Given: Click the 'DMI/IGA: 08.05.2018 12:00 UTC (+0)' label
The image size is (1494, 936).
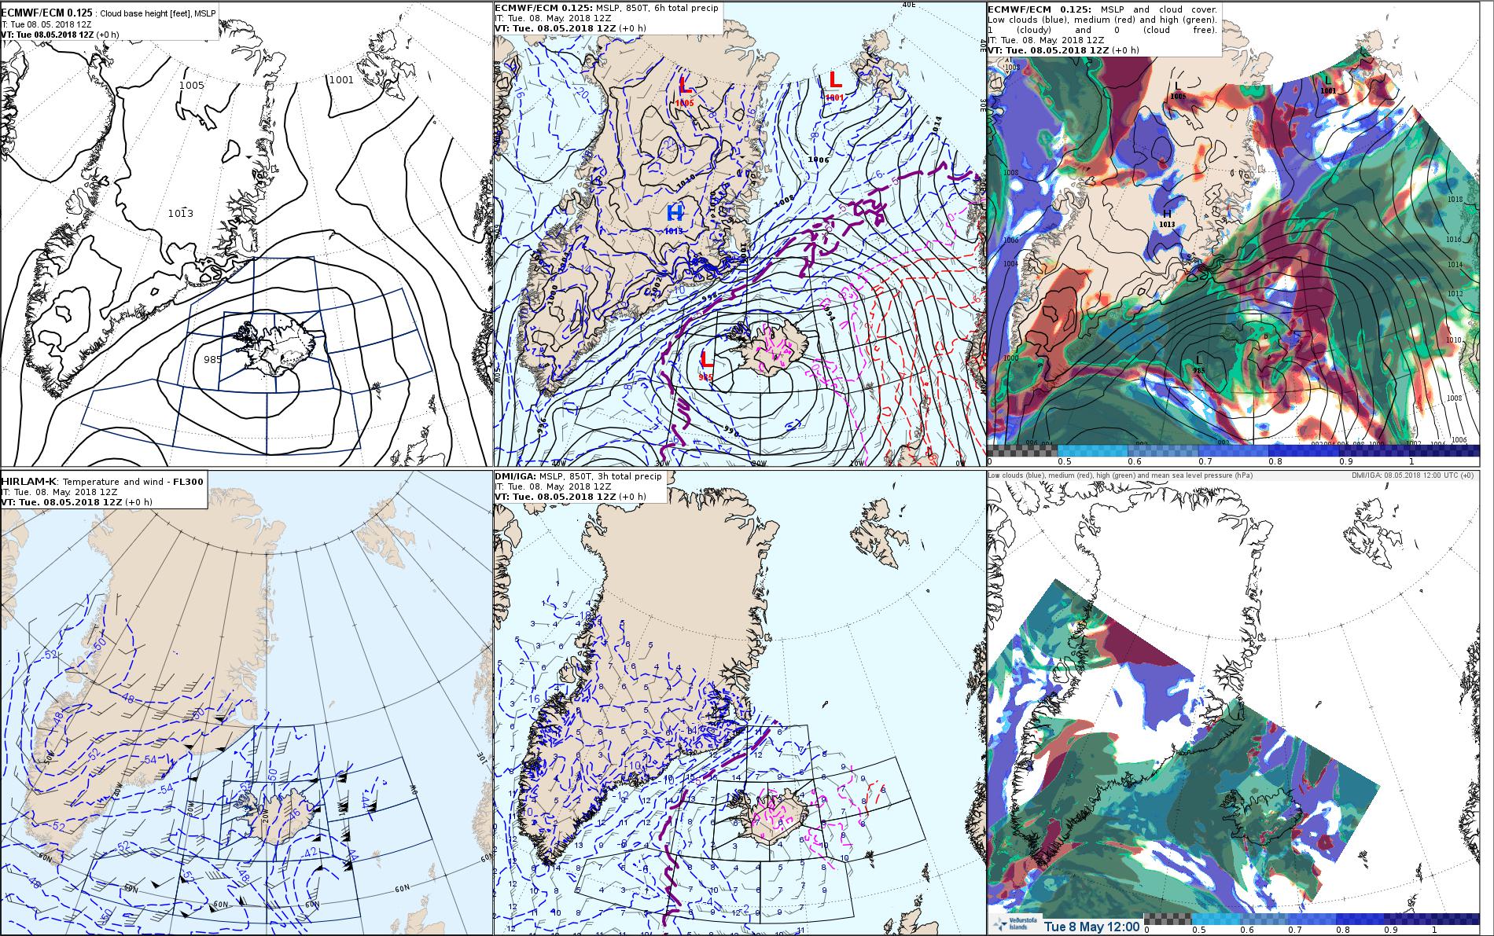Looking at the screenshot, I should pyautogui.click(x=1413, y=475).
